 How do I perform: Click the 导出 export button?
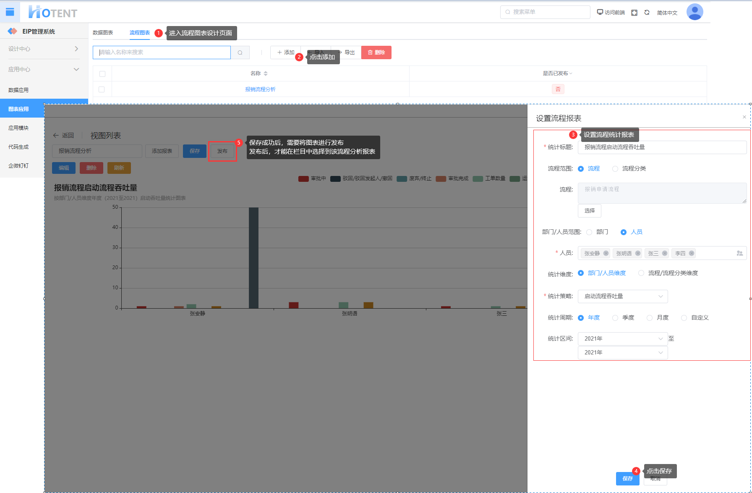click(x=346, y=52)
